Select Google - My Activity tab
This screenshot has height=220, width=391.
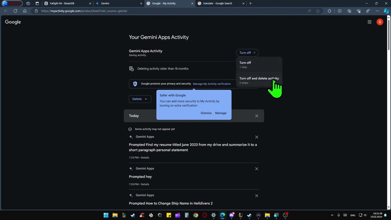(x=170, y=3)
